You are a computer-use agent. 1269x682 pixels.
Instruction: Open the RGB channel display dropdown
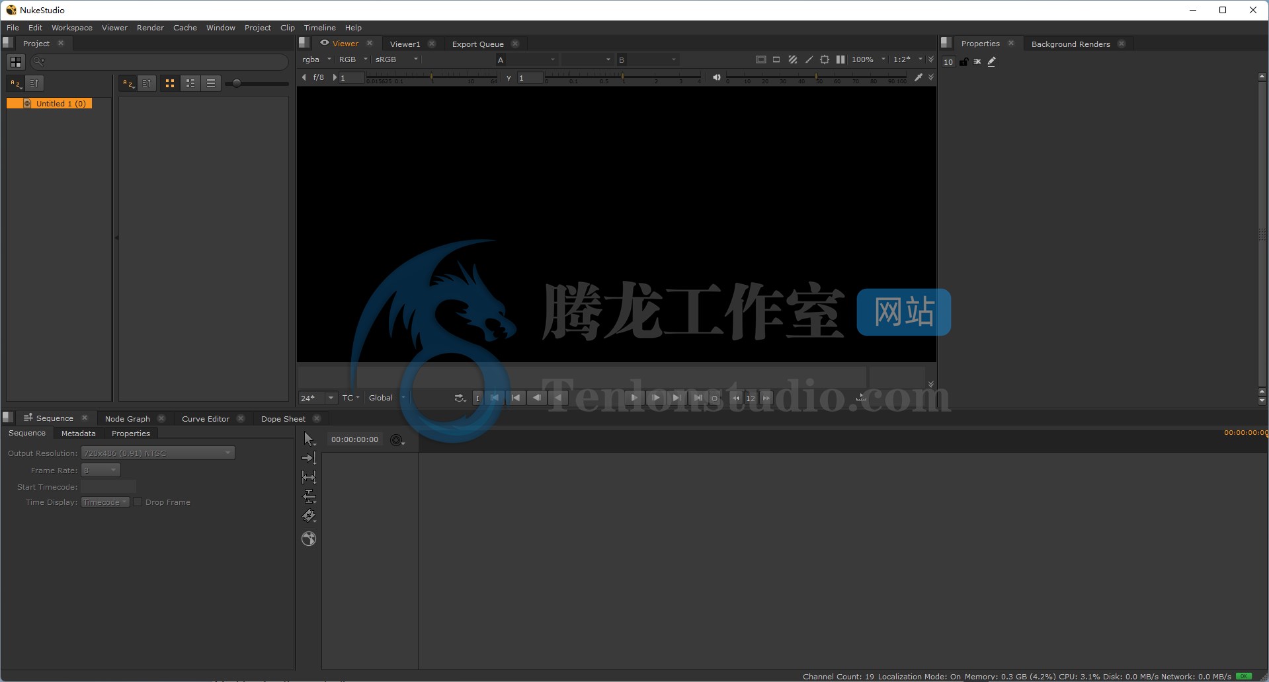point(353,59)
